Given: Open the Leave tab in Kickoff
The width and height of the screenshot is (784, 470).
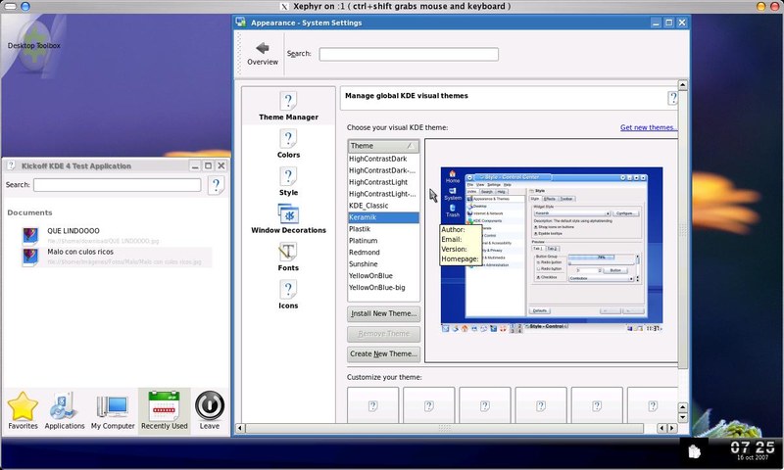Looking at the screenshot, I should click(210, 410).
